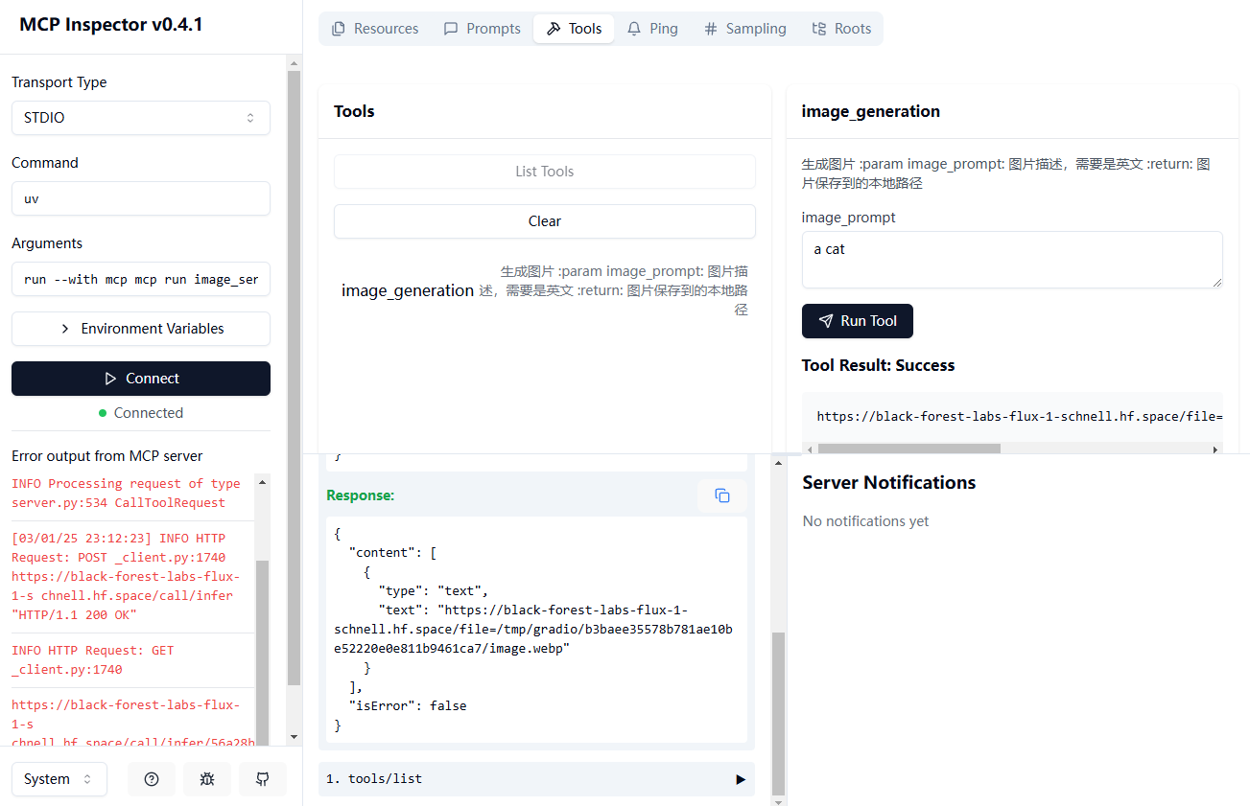Switch to the Sampling tab
The height and width of the screenshot is (806, 1250).
744,29
